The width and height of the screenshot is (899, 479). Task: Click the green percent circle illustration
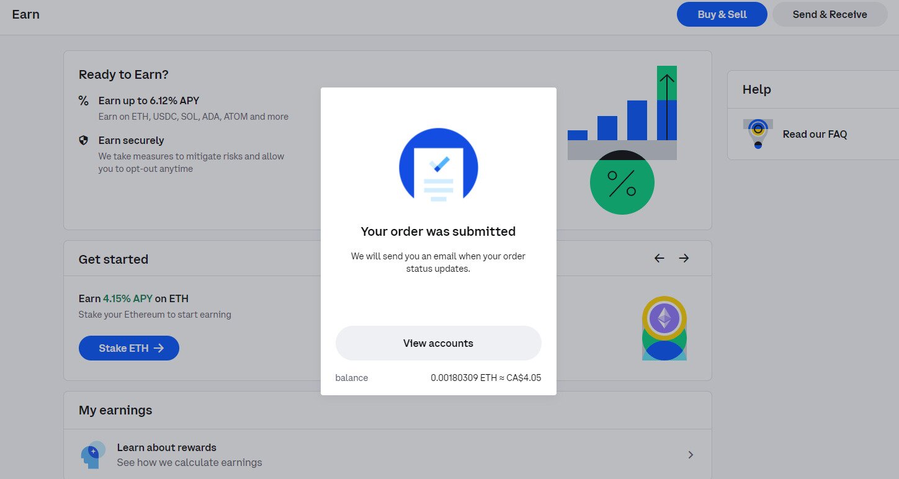(622, 182)
